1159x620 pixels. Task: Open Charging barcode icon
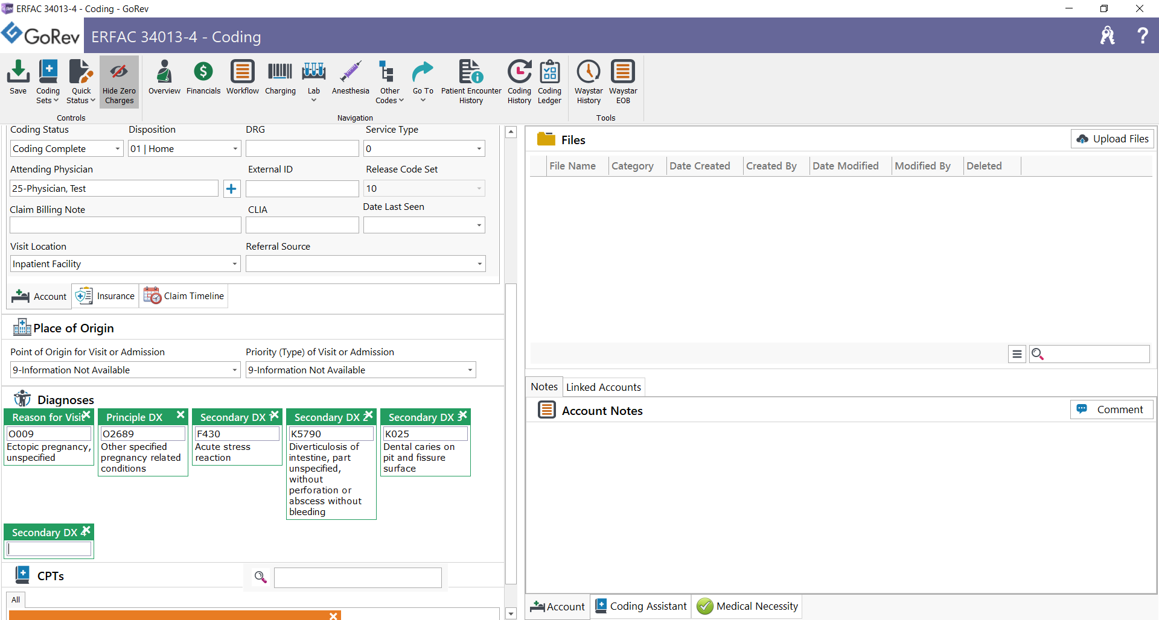pyautogui.click(x=280, y=77)
